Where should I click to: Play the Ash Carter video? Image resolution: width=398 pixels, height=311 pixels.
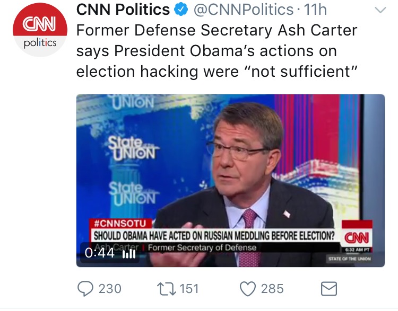230,181
